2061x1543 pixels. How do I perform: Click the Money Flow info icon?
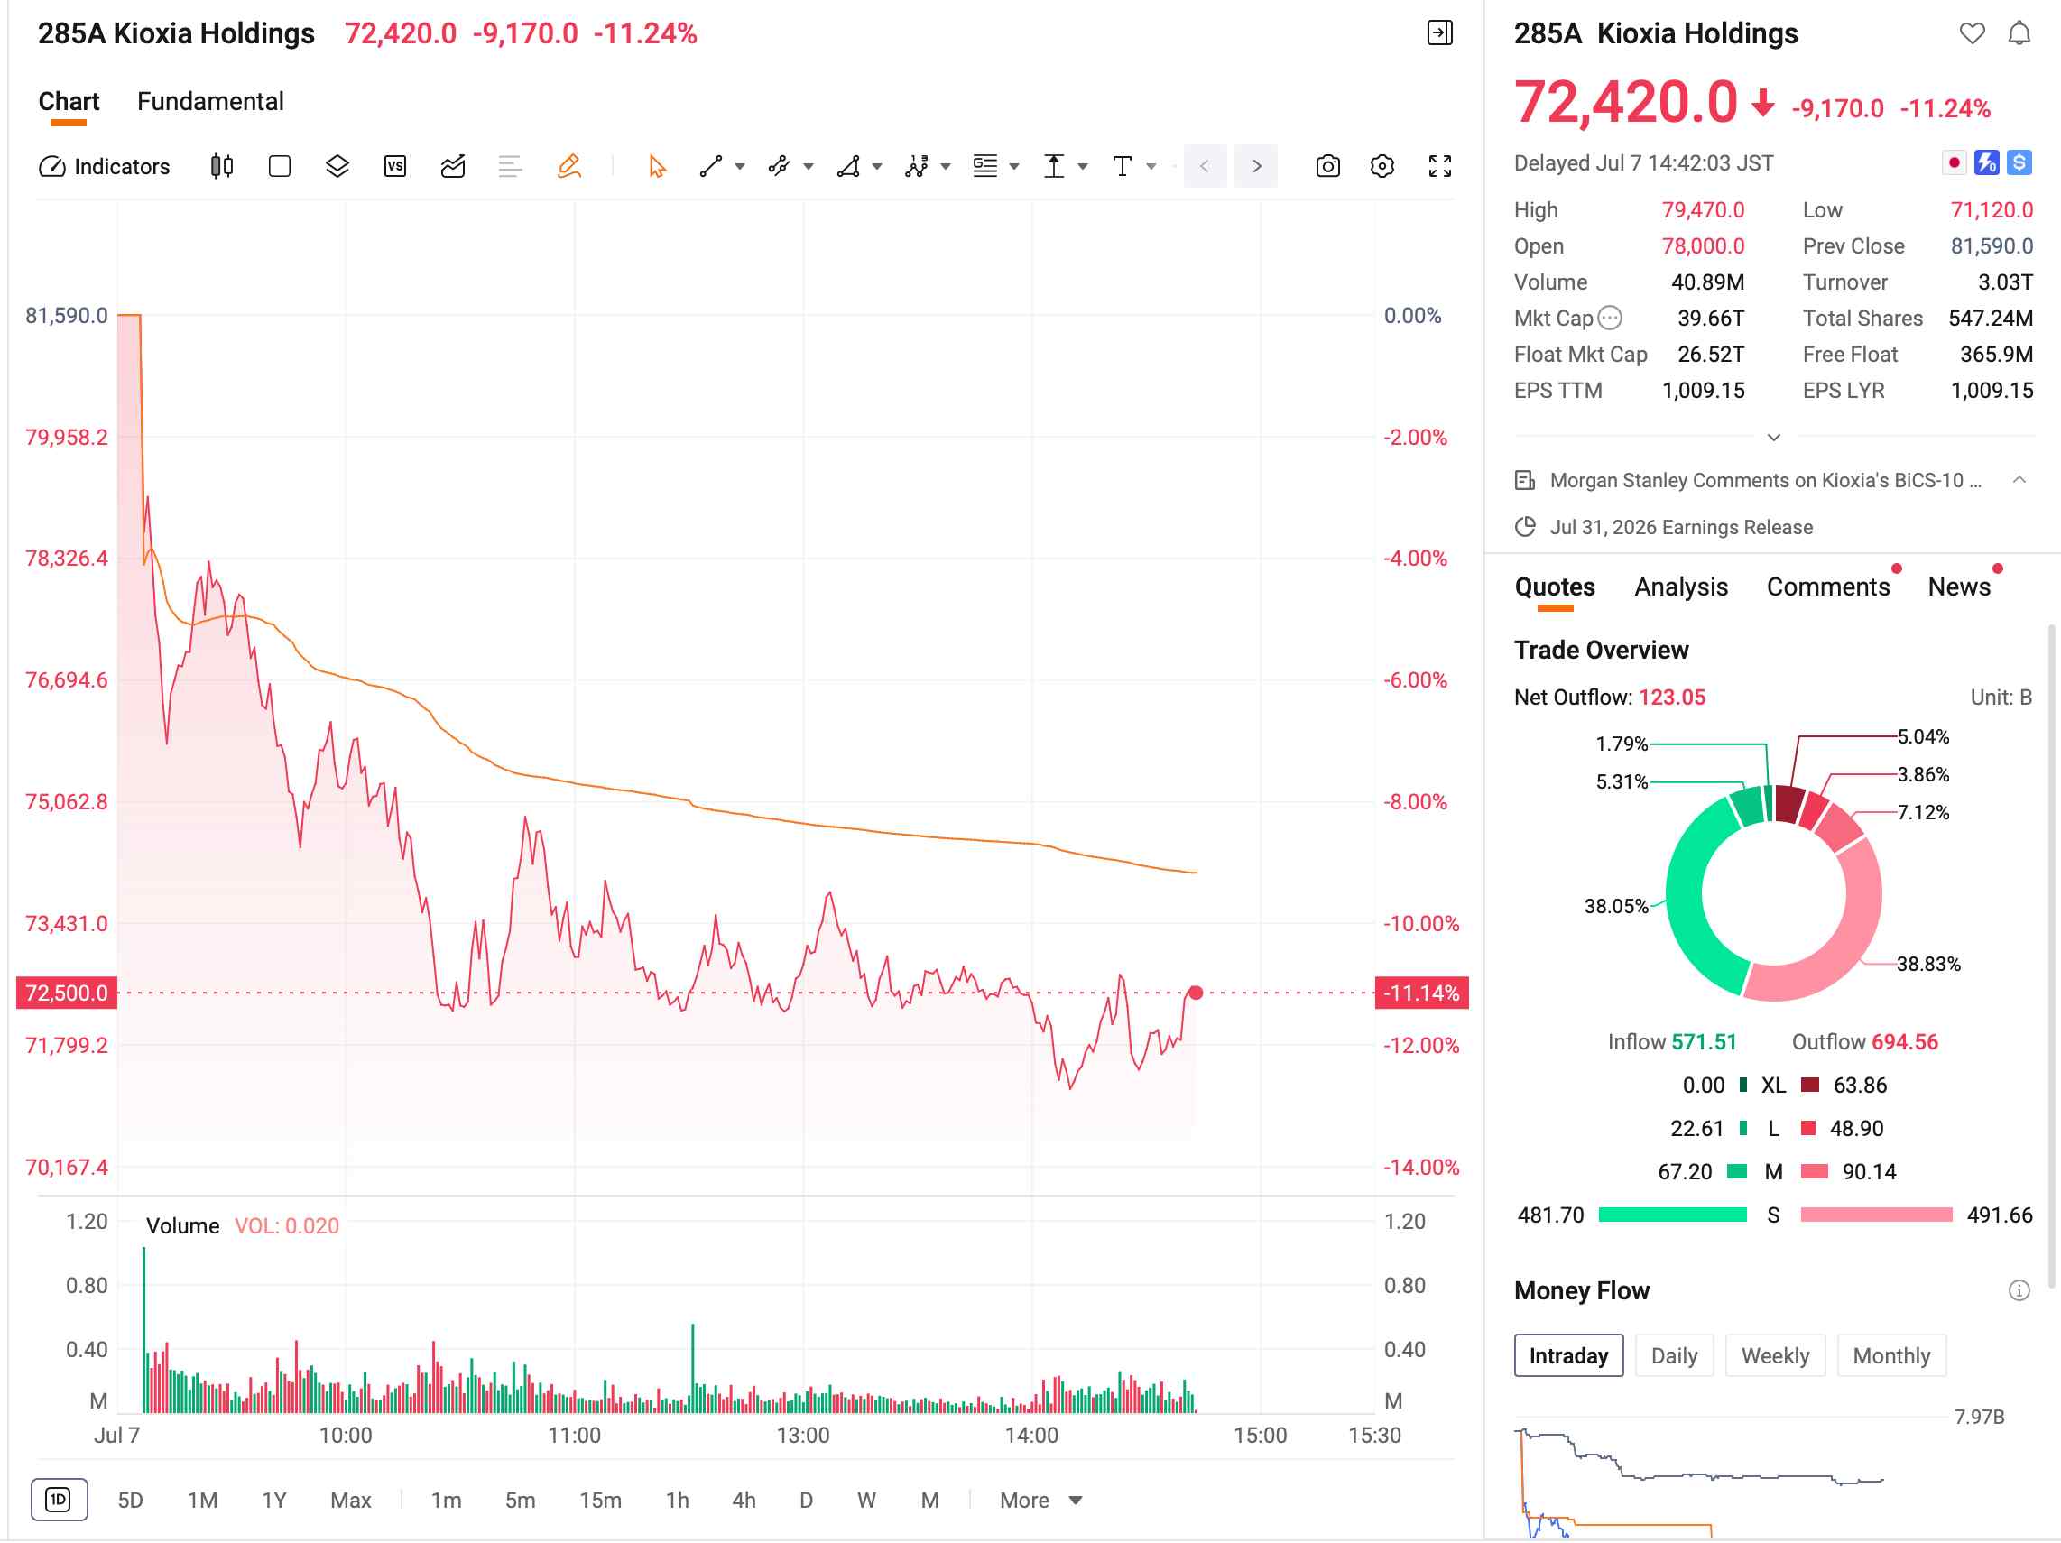click(2019, 1290)
